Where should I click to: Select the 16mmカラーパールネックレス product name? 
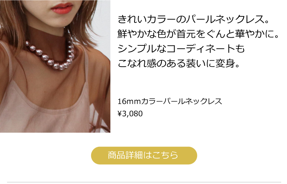point(170,101)
